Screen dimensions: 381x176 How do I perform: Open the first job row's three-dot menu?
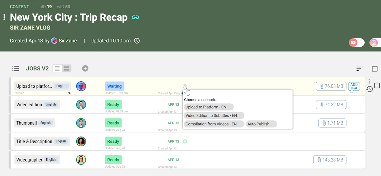(369, 81)
